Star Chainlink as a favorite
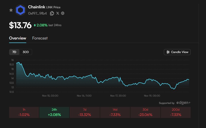Viewport: 206px width, 128px height. 11,10
